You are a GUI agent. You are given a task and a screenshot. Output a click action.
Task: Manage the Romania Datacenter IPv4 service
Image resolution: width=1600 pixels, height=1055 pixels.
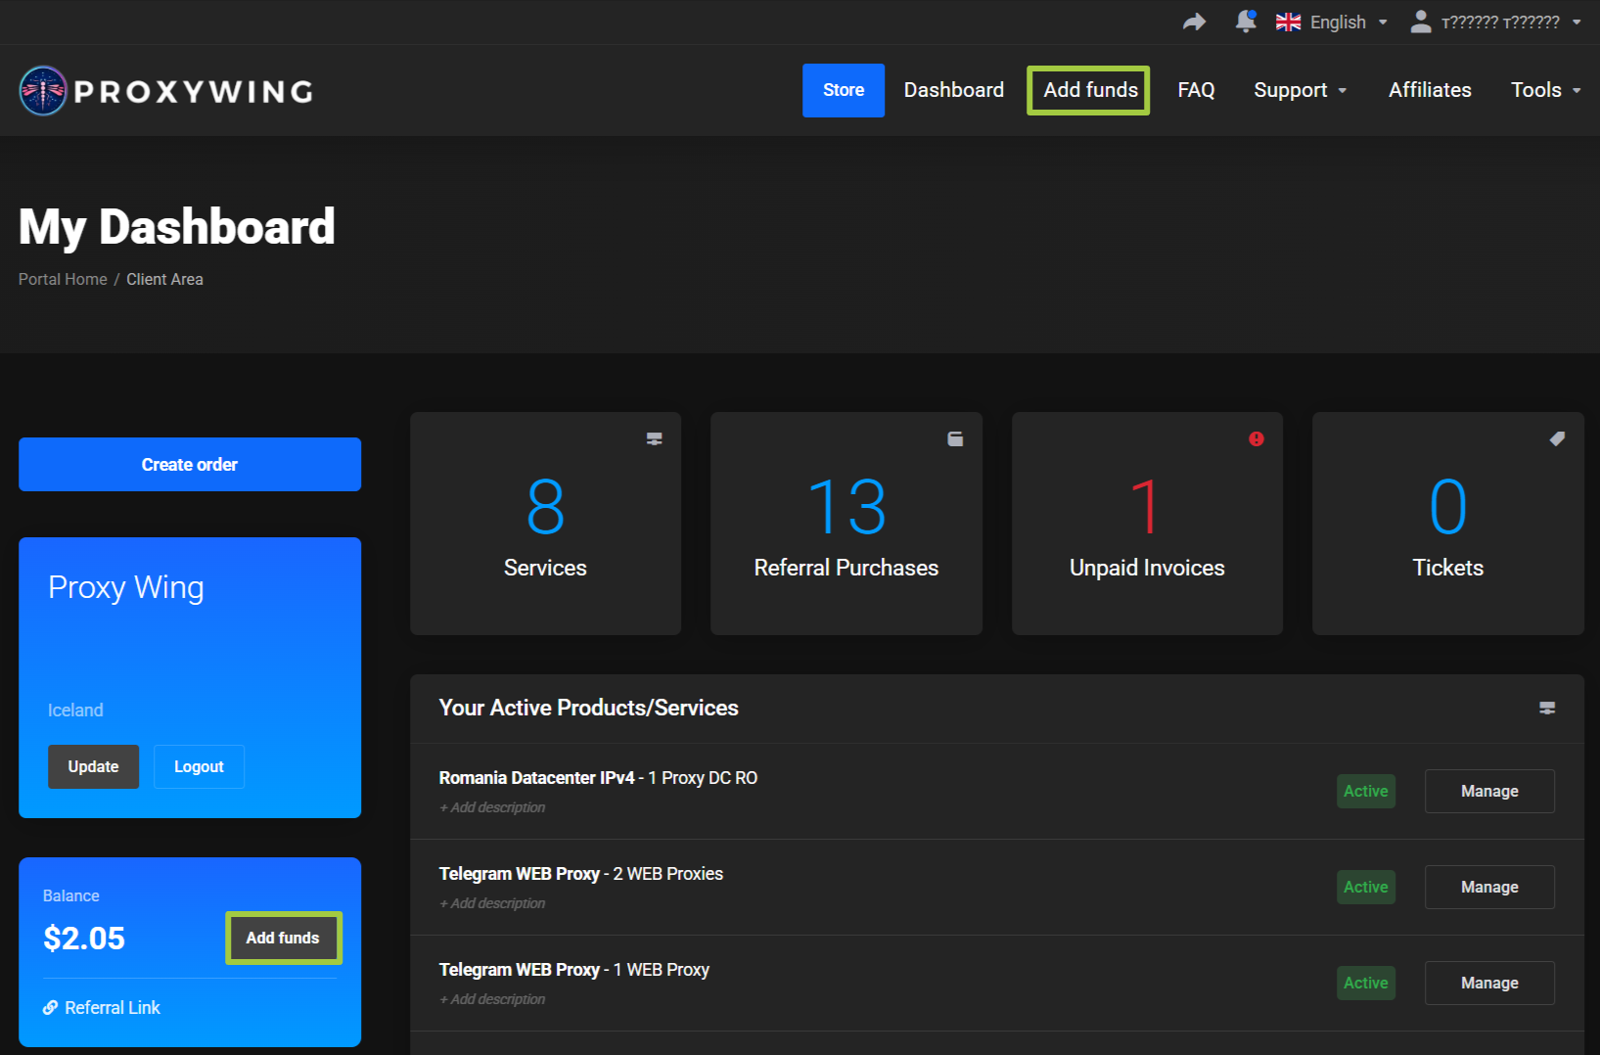pyautogui.click(x=1489, y=791)
